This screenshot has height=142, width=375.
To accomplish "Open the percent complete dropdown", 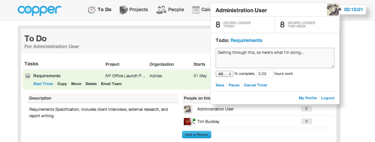I will [224, 74].
